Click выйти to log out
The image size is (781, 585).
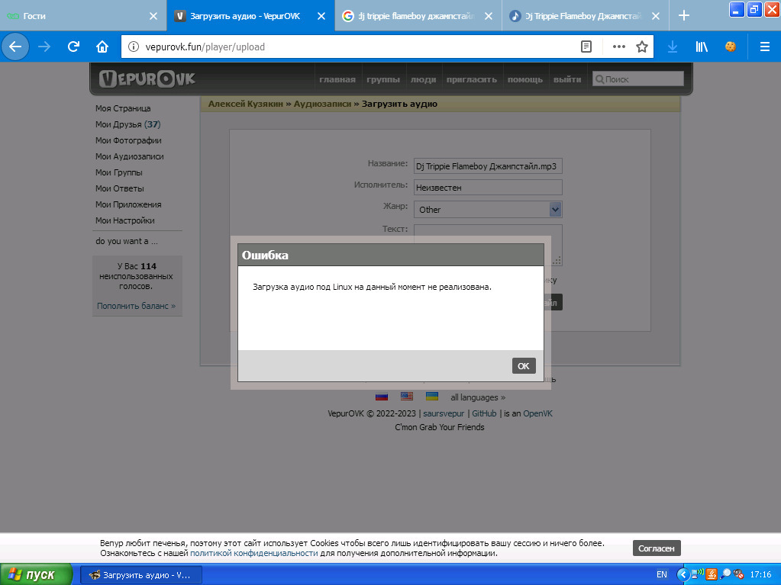click(x=567, y=79)
